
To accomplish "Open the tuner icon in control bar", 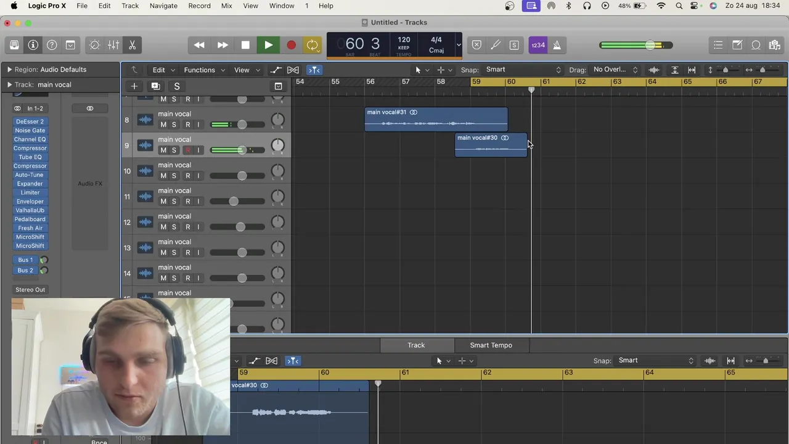I will 496,45.
